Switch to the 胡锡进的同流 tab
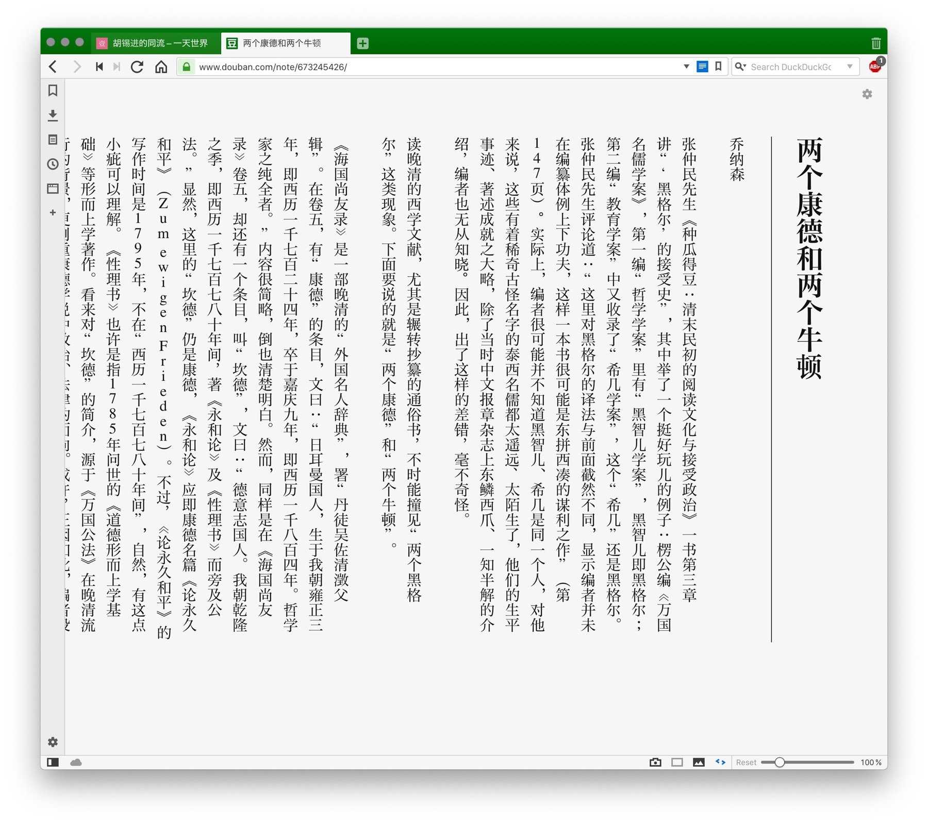Image resolution: width=928 pixels, height=823 pixels. pos(156,43)
